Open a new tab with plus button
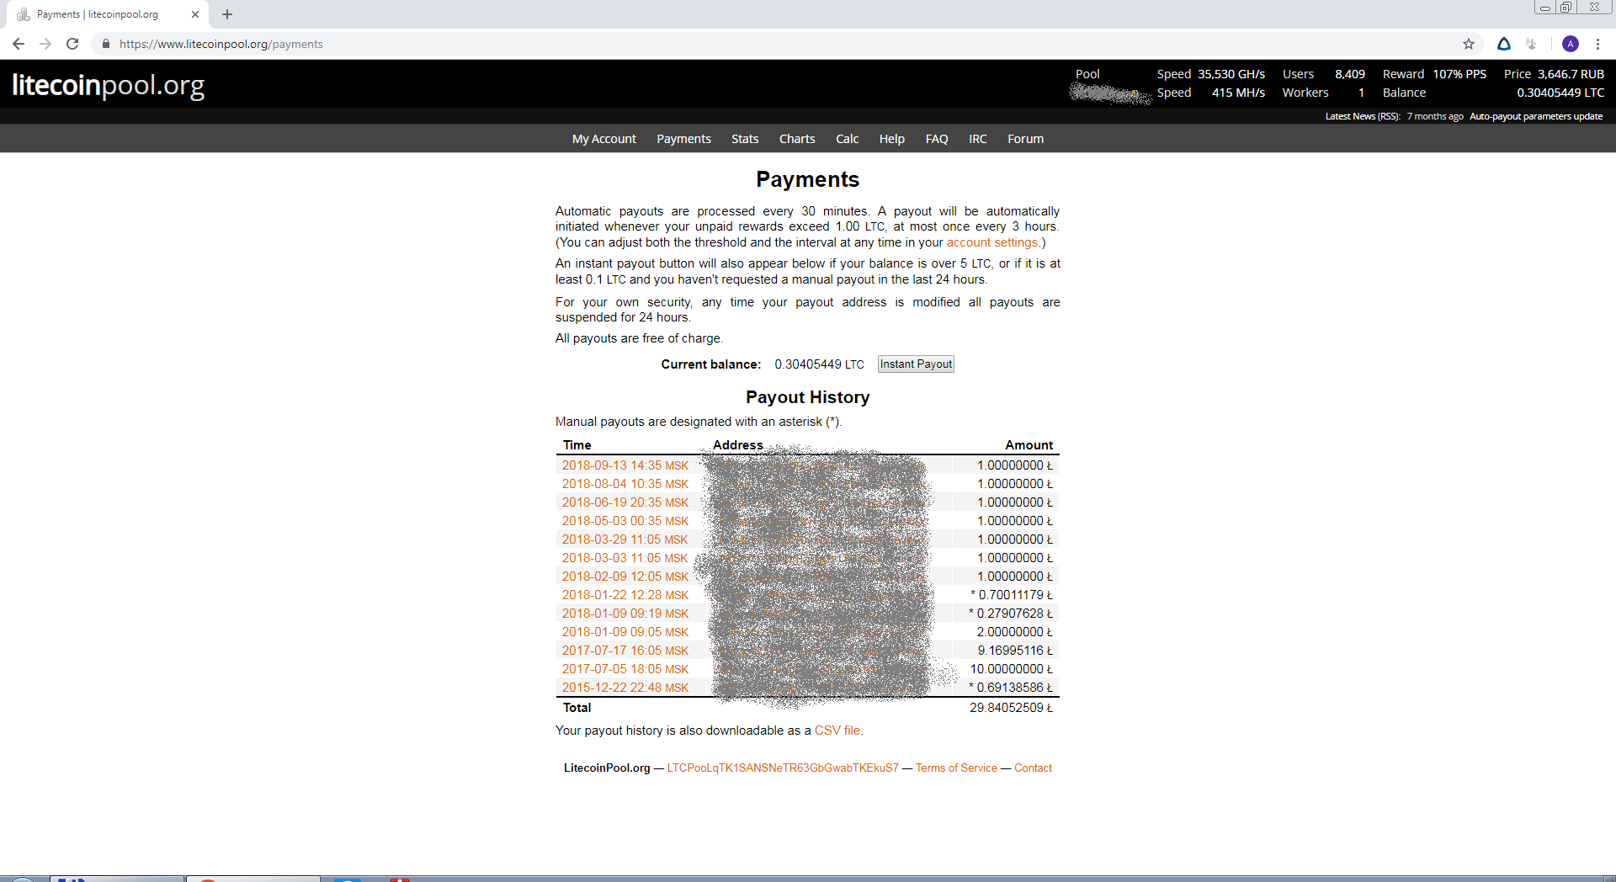This screenshot has width=1616, height=882. (227, 14)
